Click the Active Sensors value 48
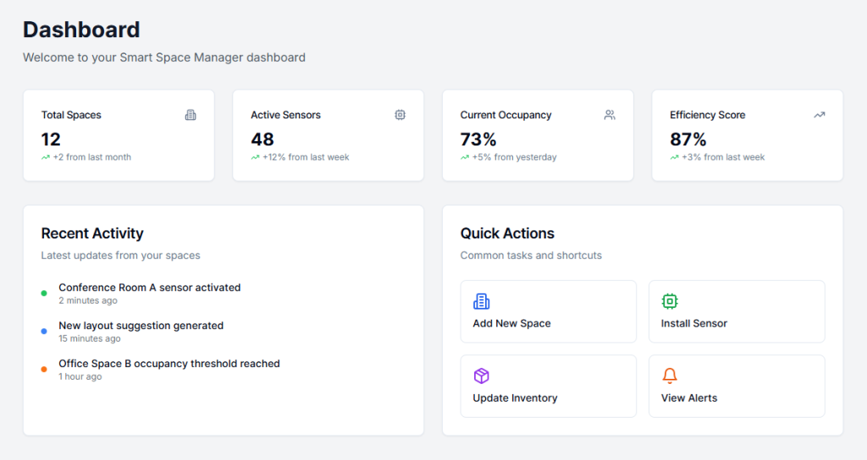This screenshot has width=867, height=460. click(x=262, y=140)
